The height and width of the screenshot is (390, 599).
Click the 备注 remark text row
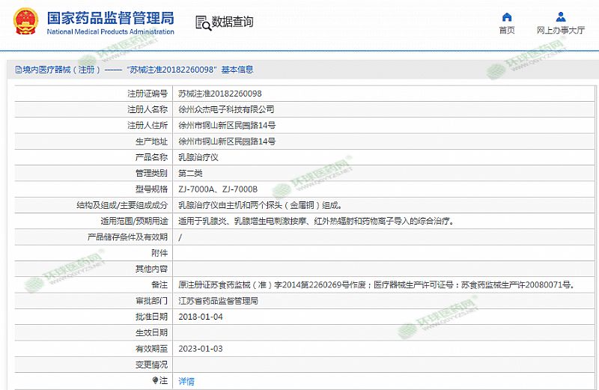pyautogui.click(x=376, y=285)
